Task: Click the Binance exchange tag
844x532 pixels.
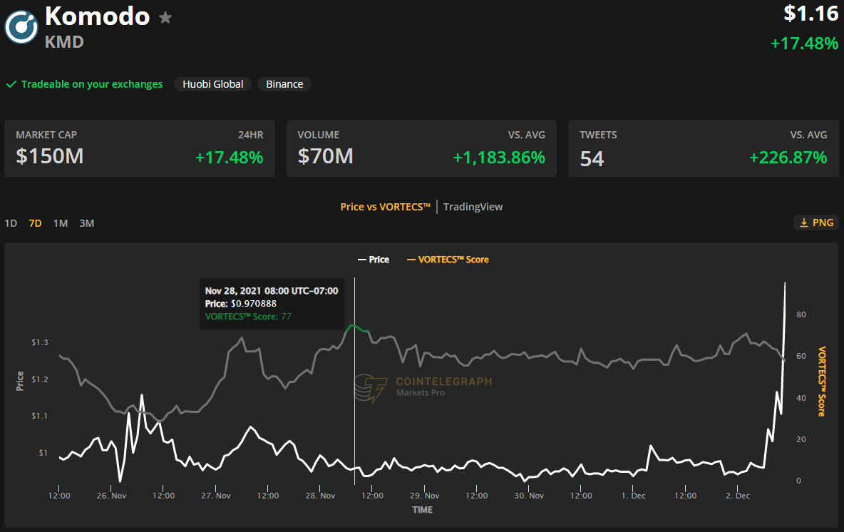Action: 284,84
